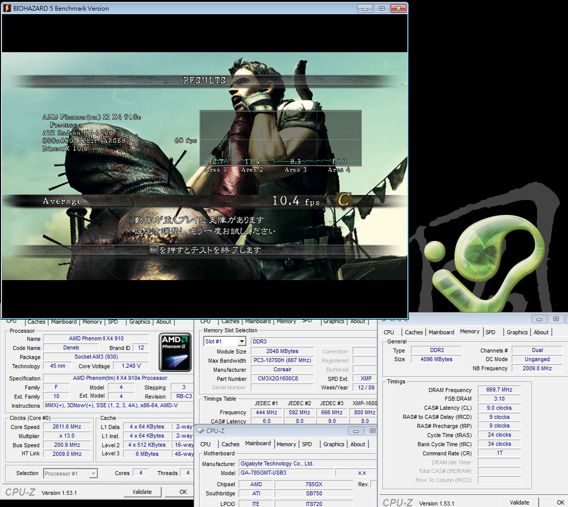Click the BIOHAZARD 5 title bar app icon
Viewport: 568px width, 507px height.
7,8
